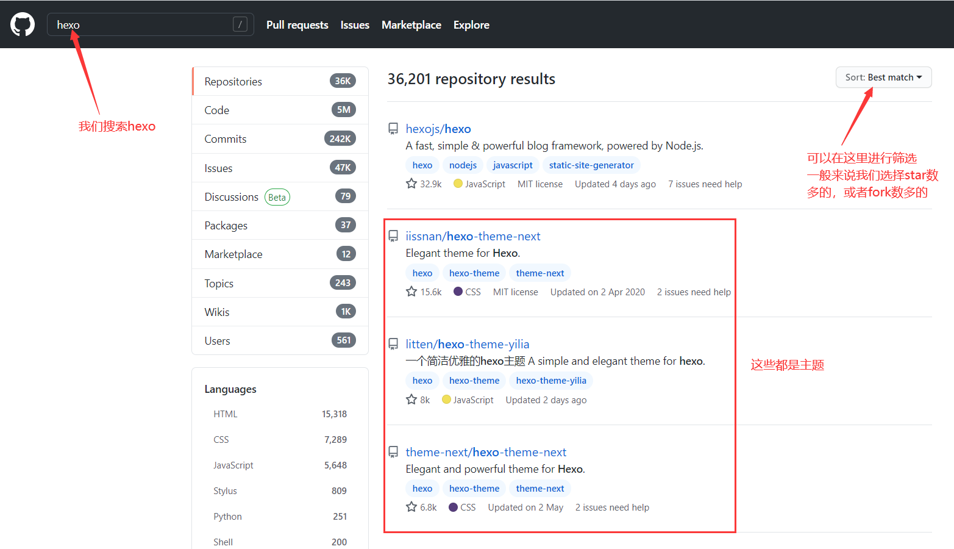Click hexo-theme tag under litten/hexo-theme-yilia

pos(474,381)
